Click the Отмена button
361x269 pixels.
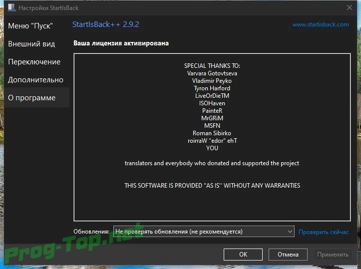[x=288, y=254]
